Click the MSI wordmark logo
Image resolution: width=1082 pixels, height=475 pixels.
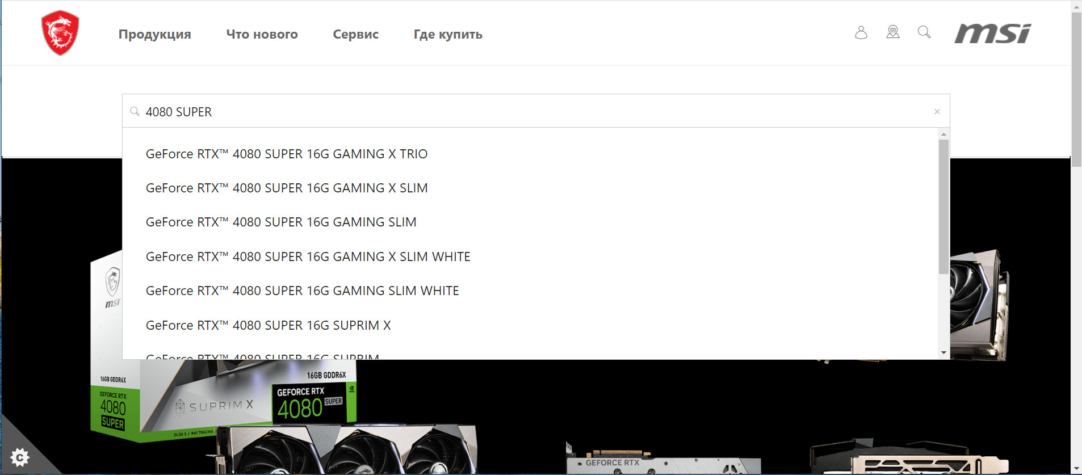tap(992, 33)
